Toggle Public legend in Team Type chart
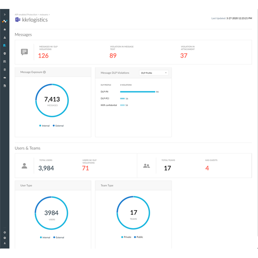Viewport: 258px width, 258px height. click(139, 237)
